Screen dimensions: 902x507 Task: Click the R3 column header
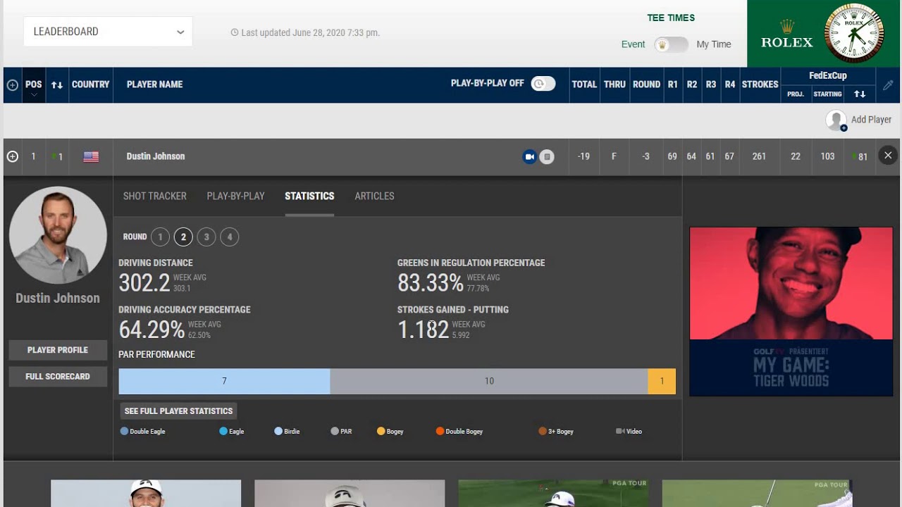tap(711, 84)
